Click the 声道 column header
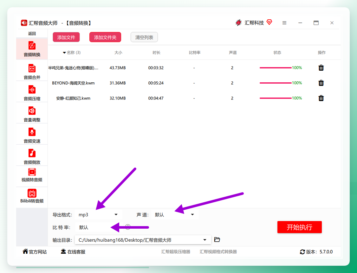 tap(233, 53)
